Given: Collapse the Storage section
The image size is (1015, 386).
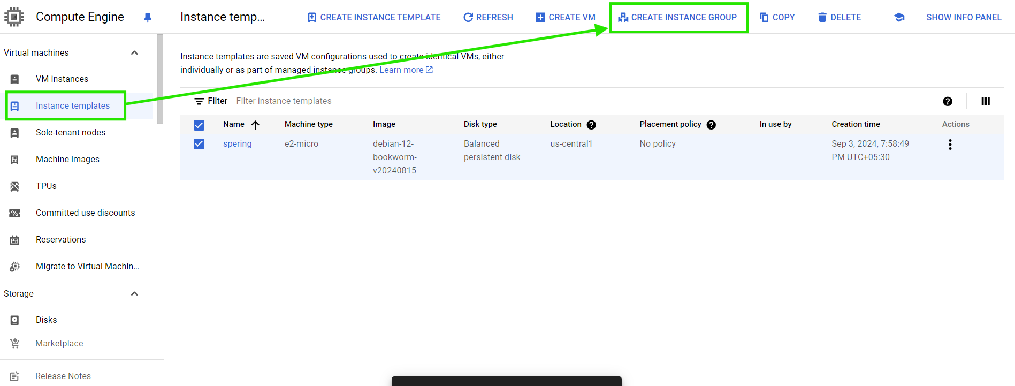Looking at the screenshot, I should (134, 293).
